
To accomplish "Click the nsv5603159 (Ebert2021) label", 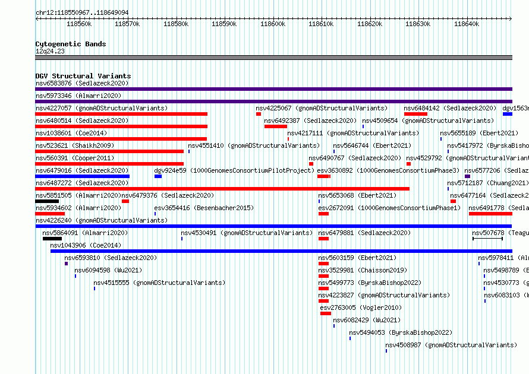I will click(357, 258).
